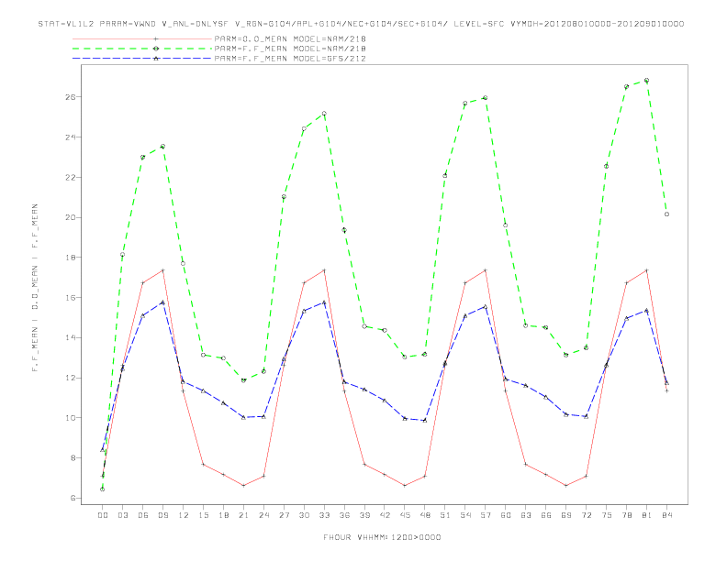Click x-axis tick label 06
Image resolution: width=727 pixels, height=561 pixels.
point(143,515)
